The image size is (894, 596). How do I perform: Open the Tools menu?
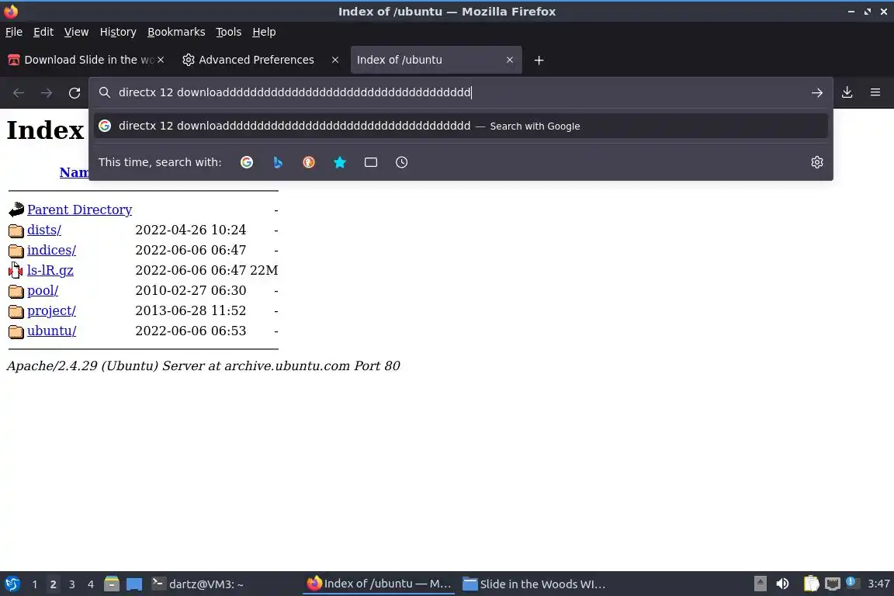coord(229,32)
